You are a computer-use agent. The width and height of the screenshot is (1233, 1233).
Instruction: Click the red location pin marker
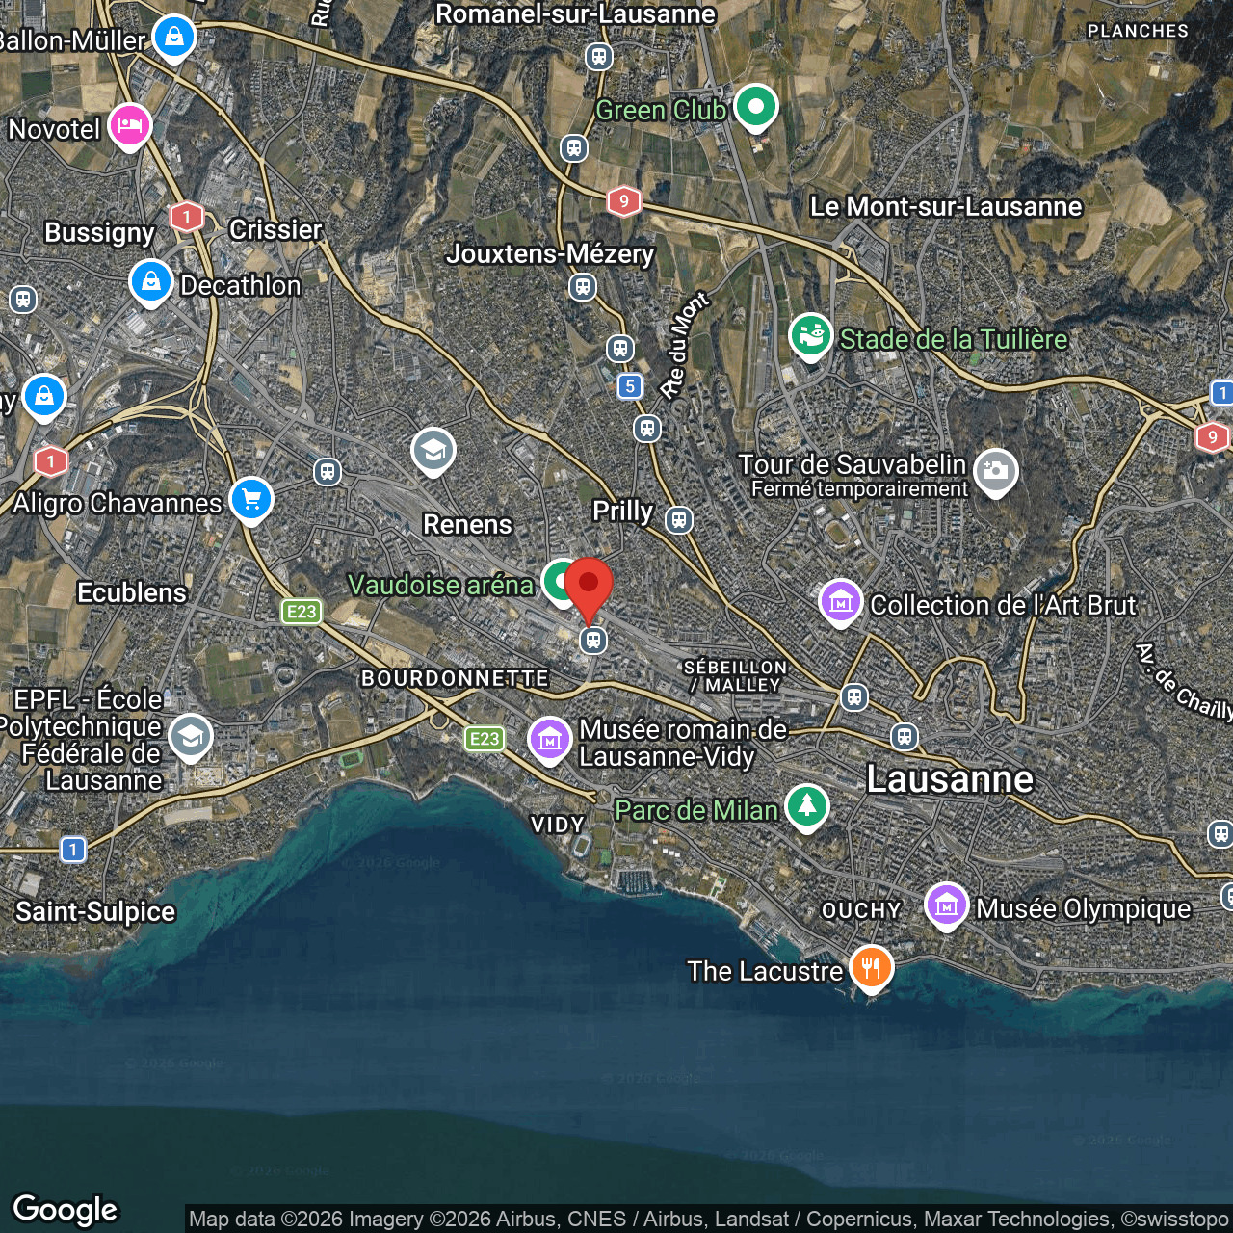[x=588, y=586]
